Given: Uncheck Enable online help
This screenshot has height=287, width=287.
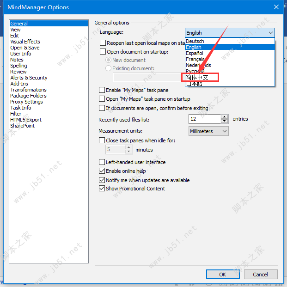Looking at the screenshot, I should tap(102, 171).
